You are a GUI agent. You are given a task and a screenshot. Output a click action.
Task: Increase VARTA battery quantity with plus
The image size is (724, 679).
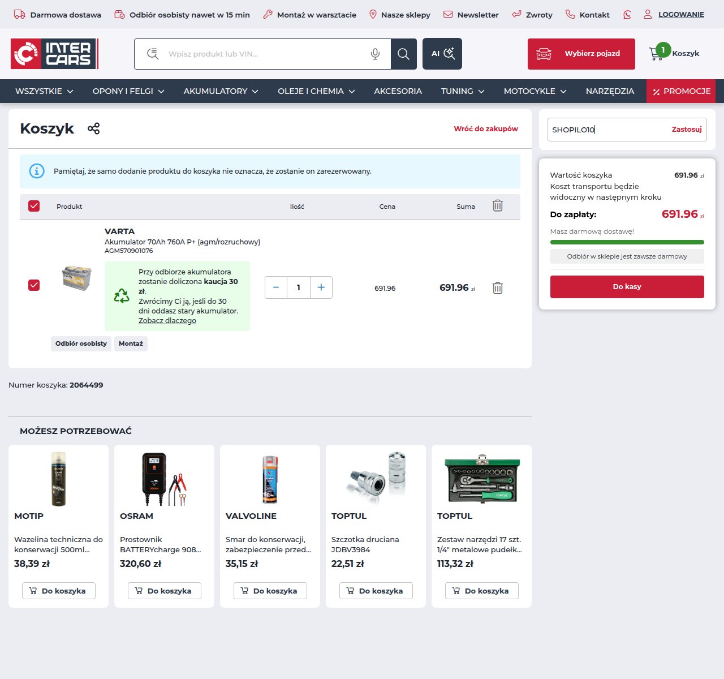coord(321,287)
